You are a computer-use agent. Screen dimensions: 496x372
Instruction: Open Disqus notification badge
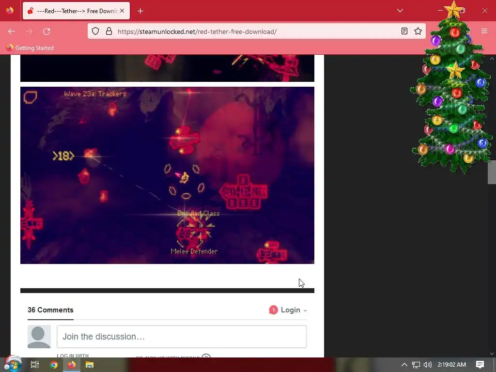pos(273,310)
